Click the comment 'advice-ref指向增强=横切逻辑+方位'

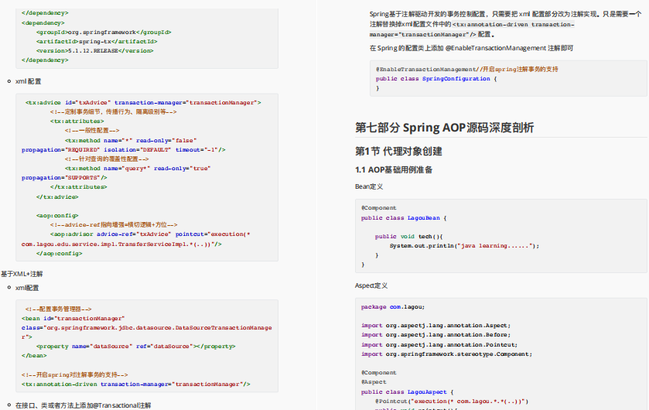pos(114,224)
